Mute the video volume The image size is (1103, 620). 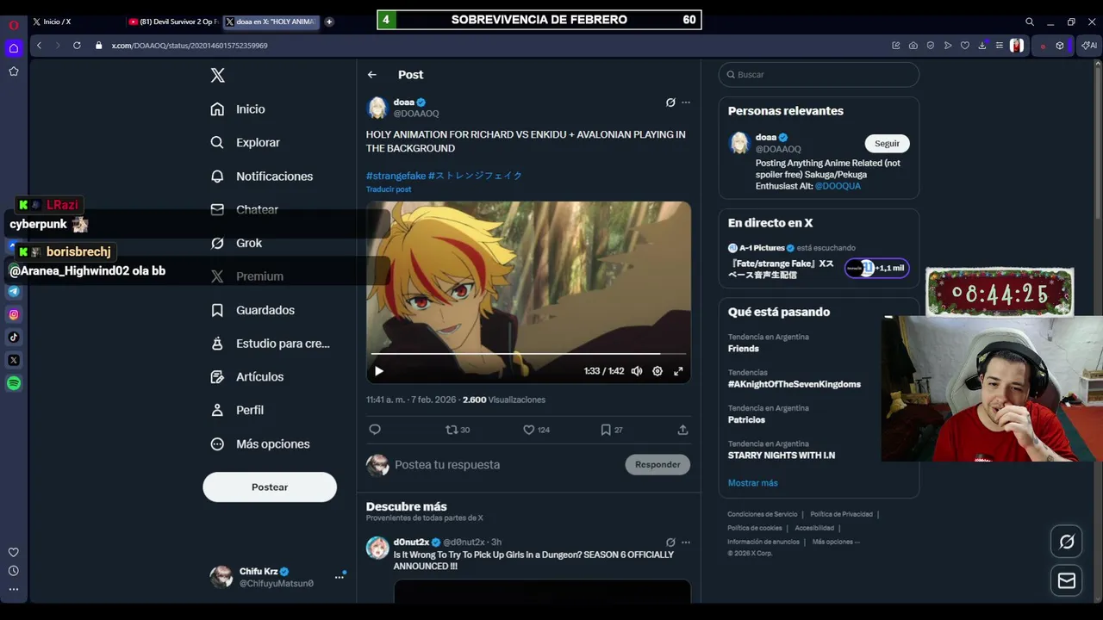click(637, 371)
